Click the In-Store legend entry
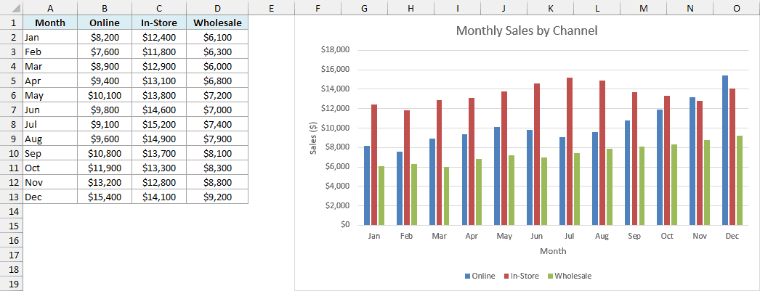Screen dimensions: 760x291 521,276
